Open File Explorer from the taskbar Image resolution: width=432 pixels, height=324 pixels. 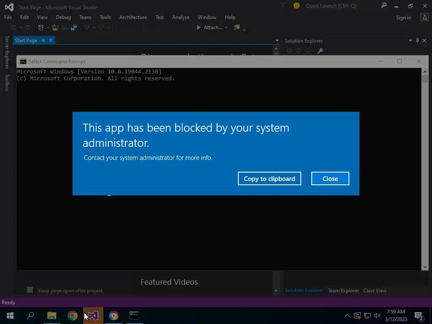click(x=52, y=316)
